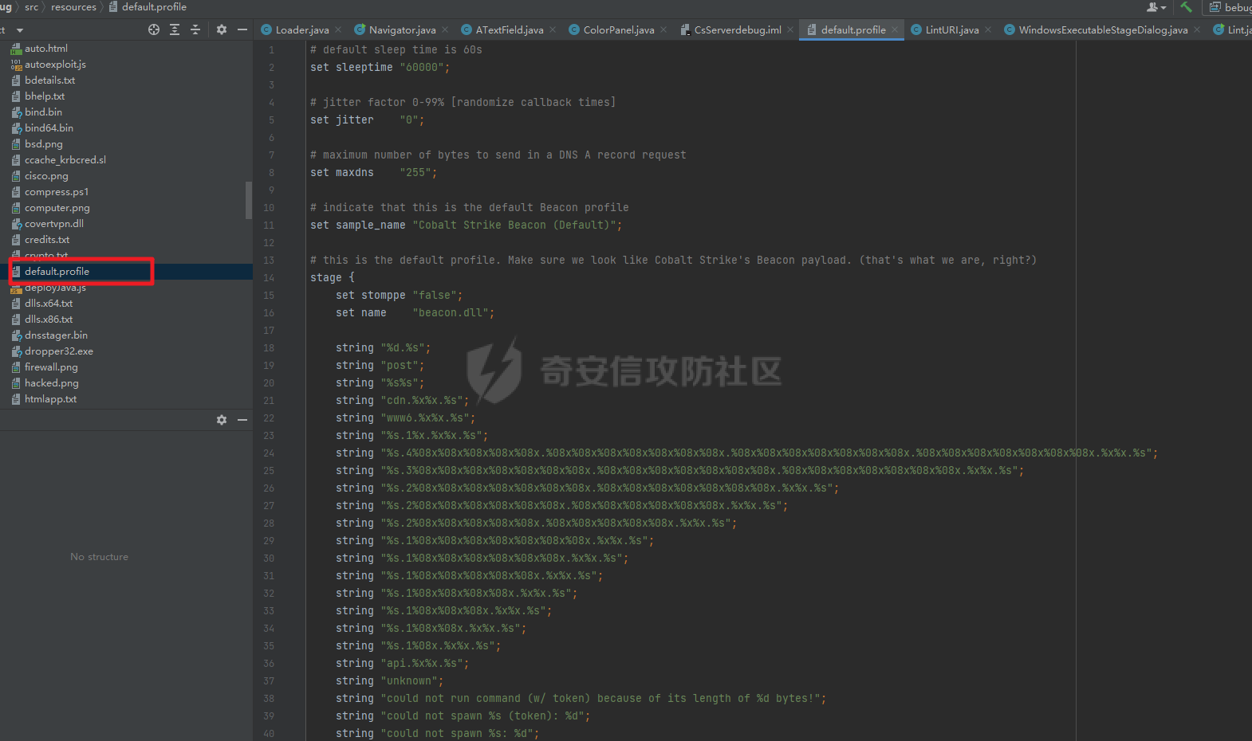The image size is (1252, 741).
Task: Click the 'set sleeptime' line in editor
Action: [x=380, y=68]
